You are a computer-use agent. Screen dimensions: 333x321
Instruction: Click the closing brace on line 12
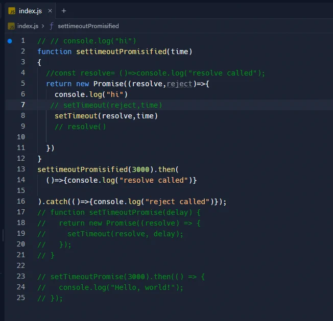[39, 159]
